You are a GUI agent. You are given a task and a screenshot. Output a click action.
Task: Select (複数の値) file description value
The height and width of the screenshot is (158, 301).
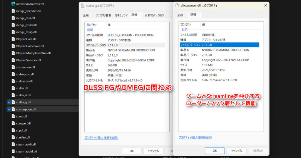coord(209,35)
